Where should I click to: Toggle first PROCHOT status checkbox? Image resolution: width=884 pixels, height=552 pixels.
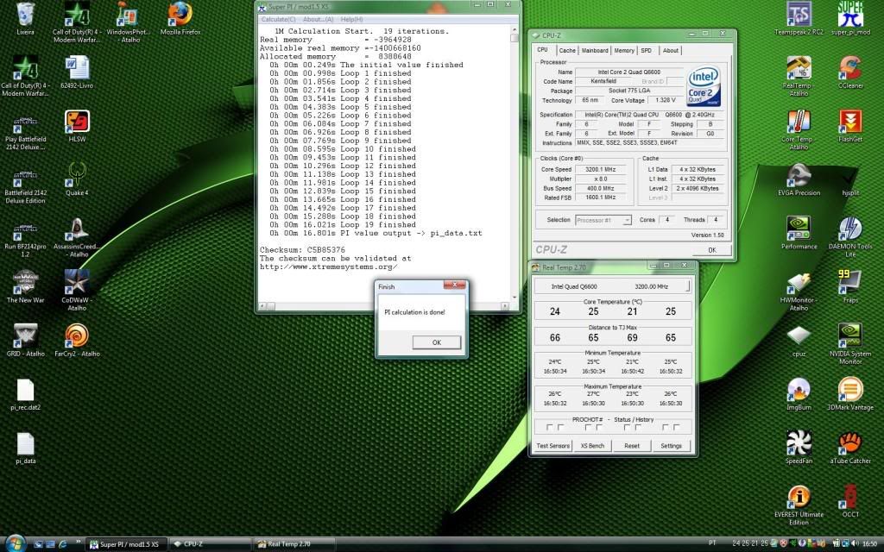(550, 428)
